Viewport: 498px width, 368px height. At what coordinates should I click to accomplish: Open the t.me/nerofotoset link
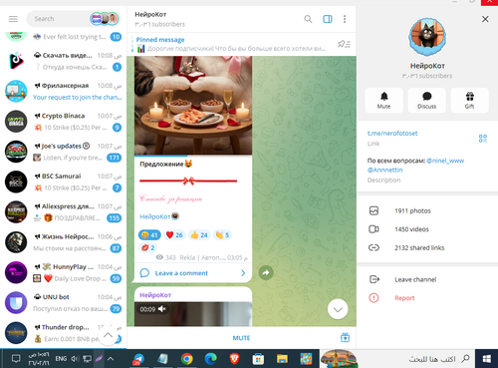pos(392,134)
